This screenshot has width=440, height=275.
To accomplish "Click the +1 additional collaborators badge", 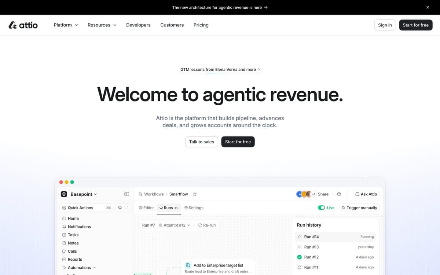I will 313,194.
